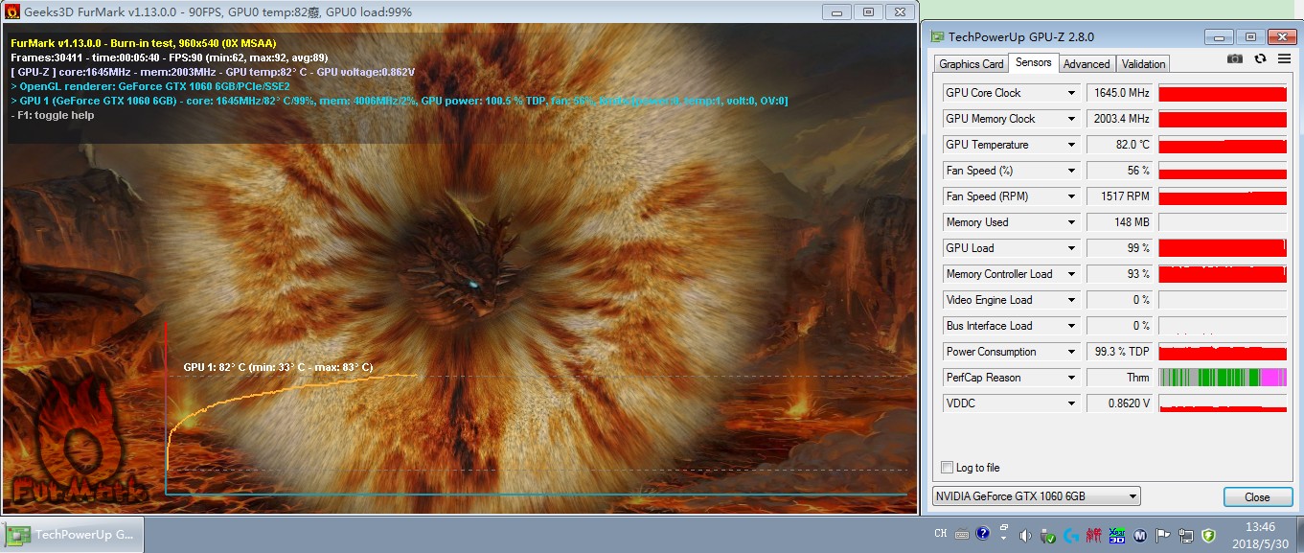Click the CH language indicator
The height and width of the screenshot is (553, 1304).
tap(940, 534)
